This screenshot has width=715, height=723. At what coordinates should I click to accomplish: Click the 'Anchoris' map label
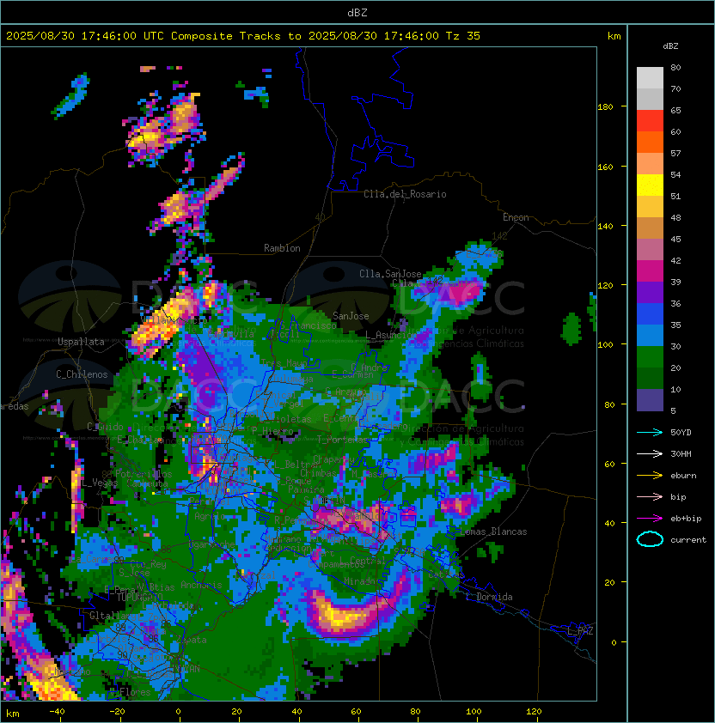pyautogui.click(x=201, y=585)
